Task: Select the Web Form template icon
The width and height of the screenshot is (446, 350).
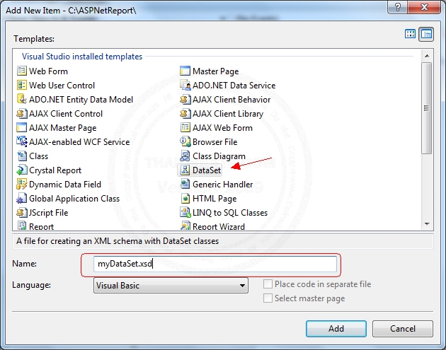Action: tap(22, 71)
